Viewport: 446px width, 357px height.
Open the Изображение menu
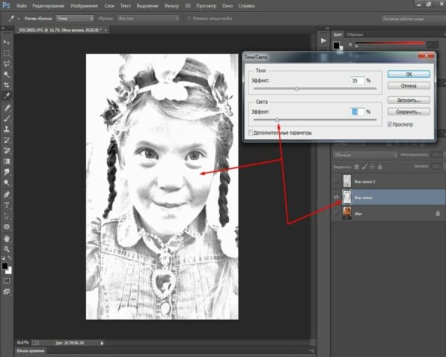tap(84, 6)
